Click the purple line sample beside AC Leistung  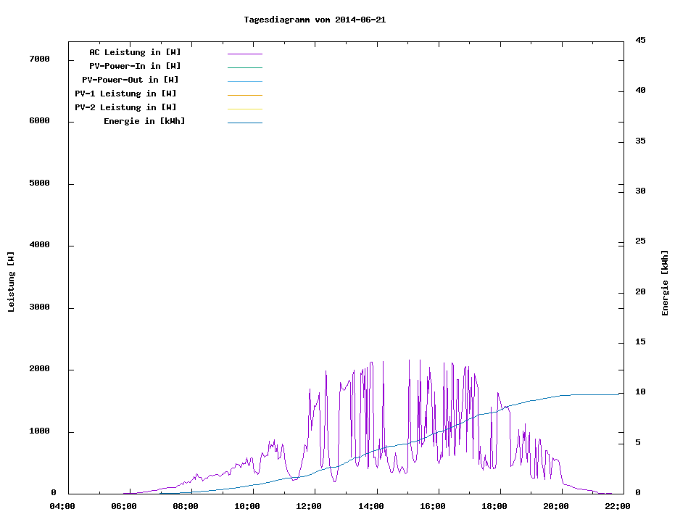point(244,54)
